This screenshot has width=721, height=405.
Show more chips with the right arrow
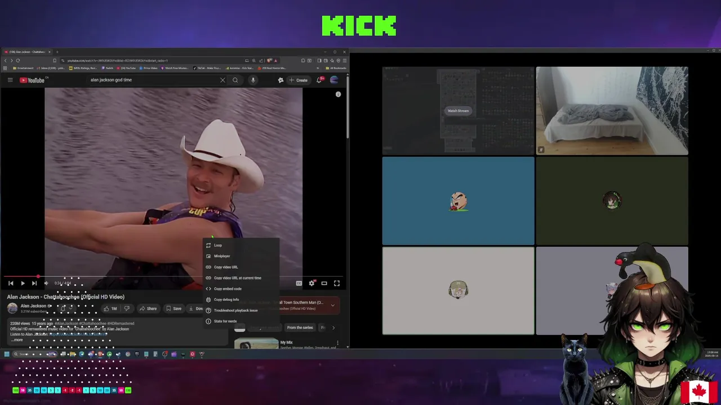[x=333, y=327]
